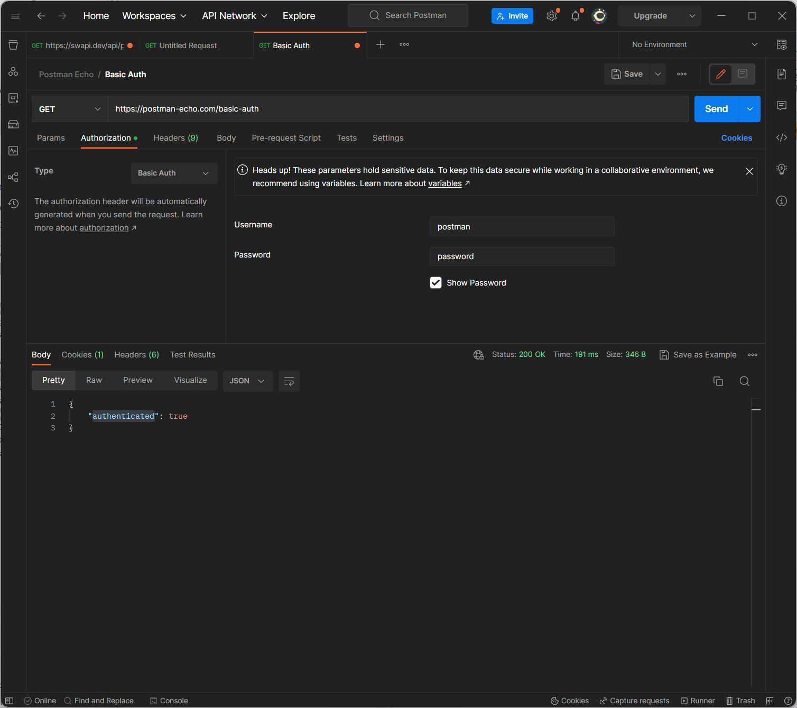This screenshot has width=797, height=708.
Task: Follow the variables learn-more link
Action: pos(445,183)
